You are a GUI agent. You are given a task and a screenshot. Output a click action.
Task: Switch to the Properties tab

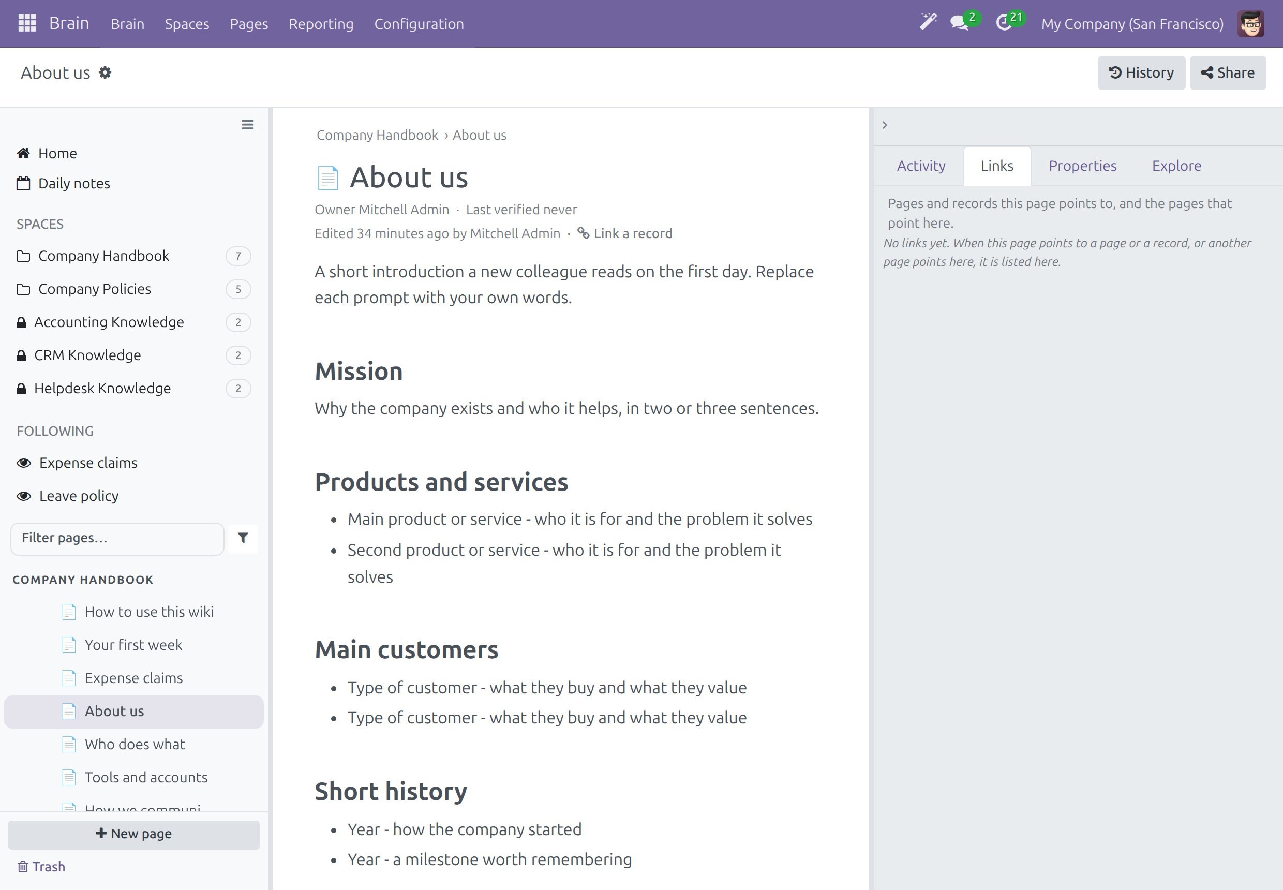(x=1082, y=166)
